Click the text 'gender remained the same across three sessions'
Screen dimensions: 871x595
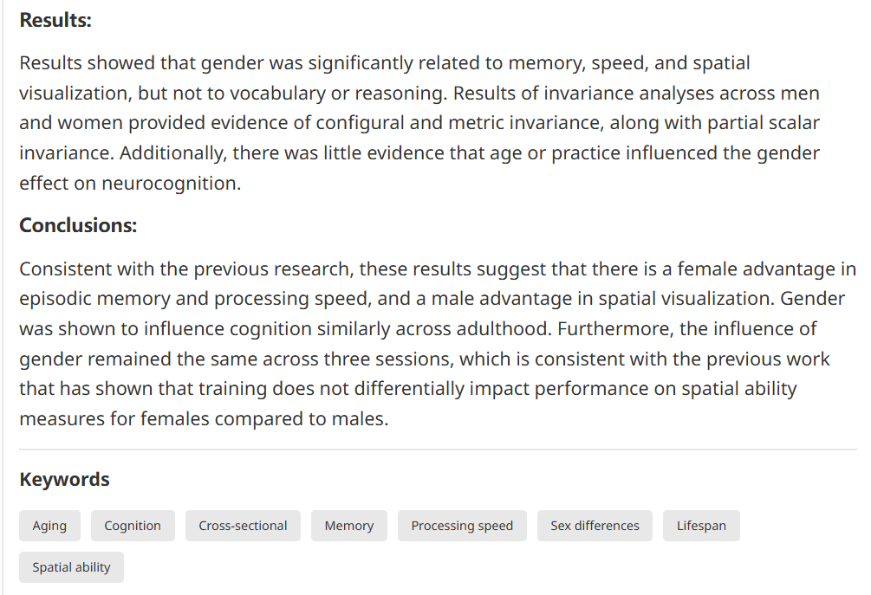pyautogui.click(x=236, y=359)
